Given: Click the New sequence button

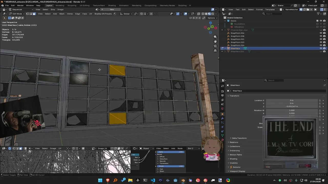Looking at the screenshot, I should tap(112, 9).
